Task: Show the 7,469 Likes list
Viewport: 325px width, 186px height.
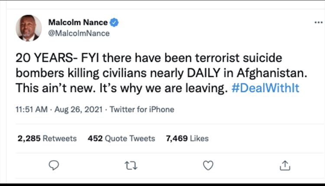Action: tap(187, 139)
